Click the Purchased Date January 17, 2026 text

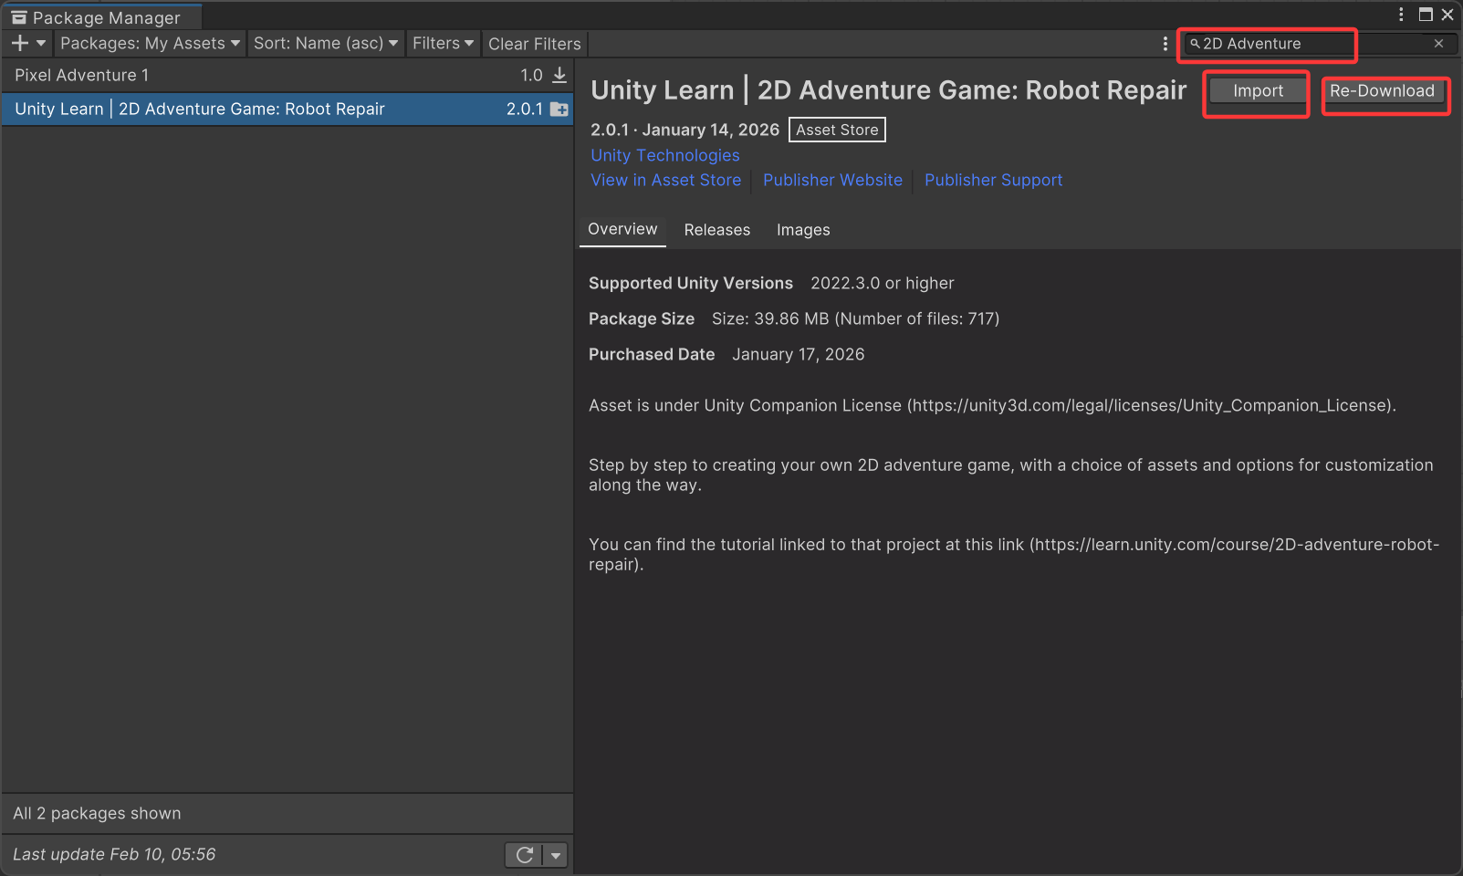(799, 354)
